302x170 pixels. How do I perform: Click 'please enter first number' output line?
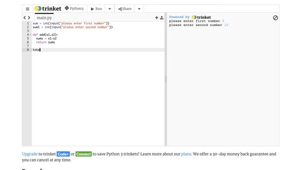pyautogui.click(x=196, y=21)
